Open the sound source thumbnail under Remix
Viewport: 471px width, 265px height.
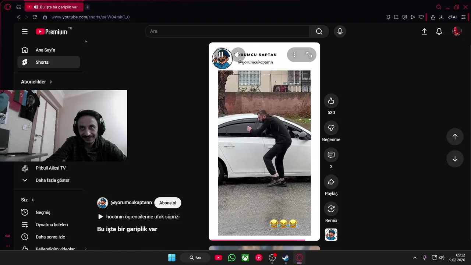click(x=331, y=234)
